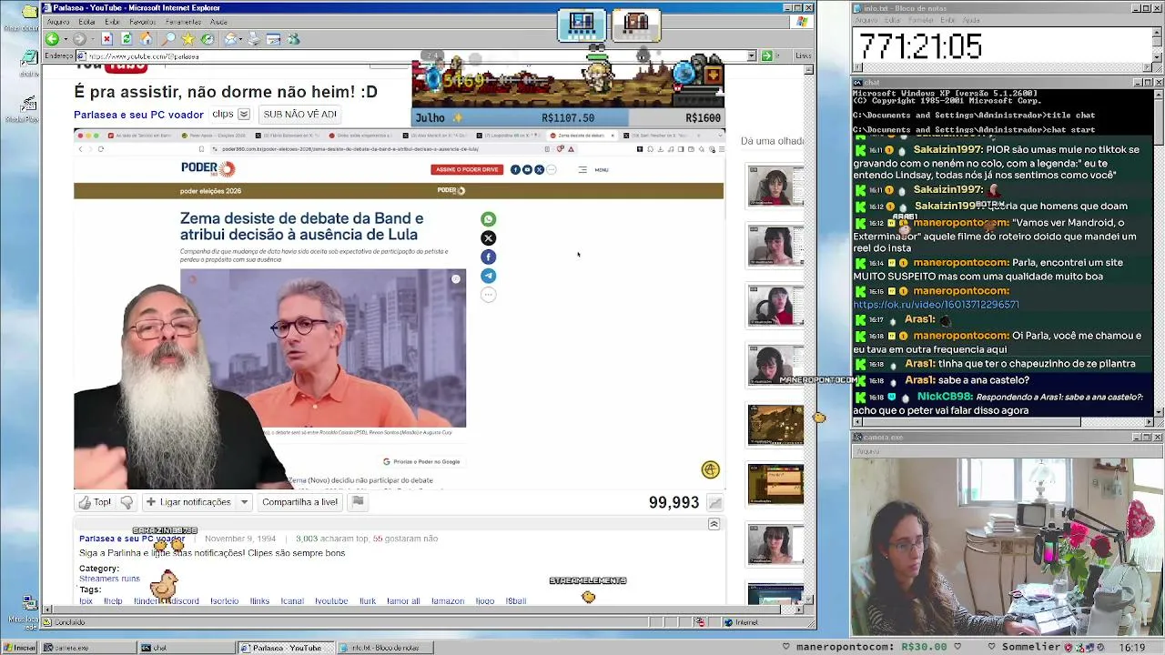Open the Ajuda menu in Internet Explorer
The width and height of the screenshot is (1165, 655).
tap(218, 22)
